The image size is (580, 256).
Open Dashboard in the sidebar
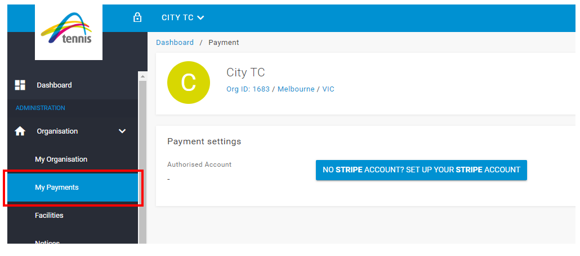[x=54, y=85]
